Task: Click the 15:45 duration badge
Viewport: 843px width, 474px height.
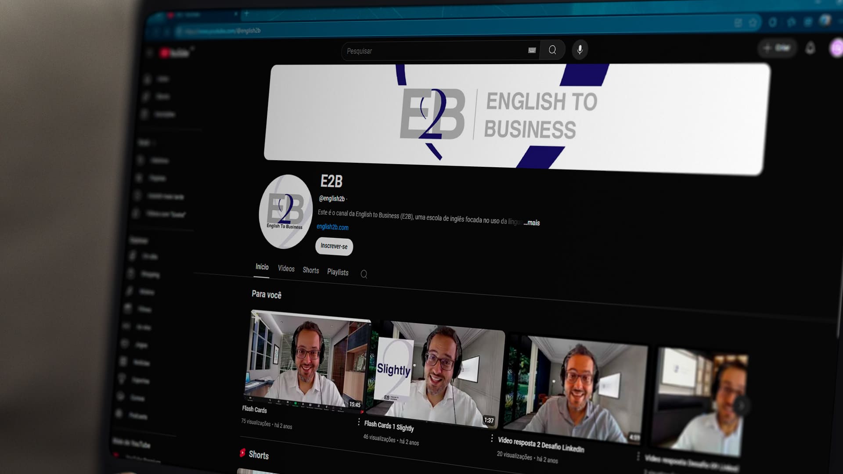Action: (355, 405)
